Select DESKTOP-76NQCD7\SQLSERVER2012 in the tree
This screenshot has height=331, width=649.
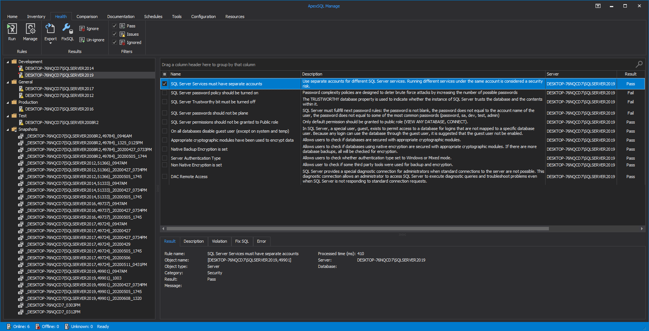[x=59, y=95]
